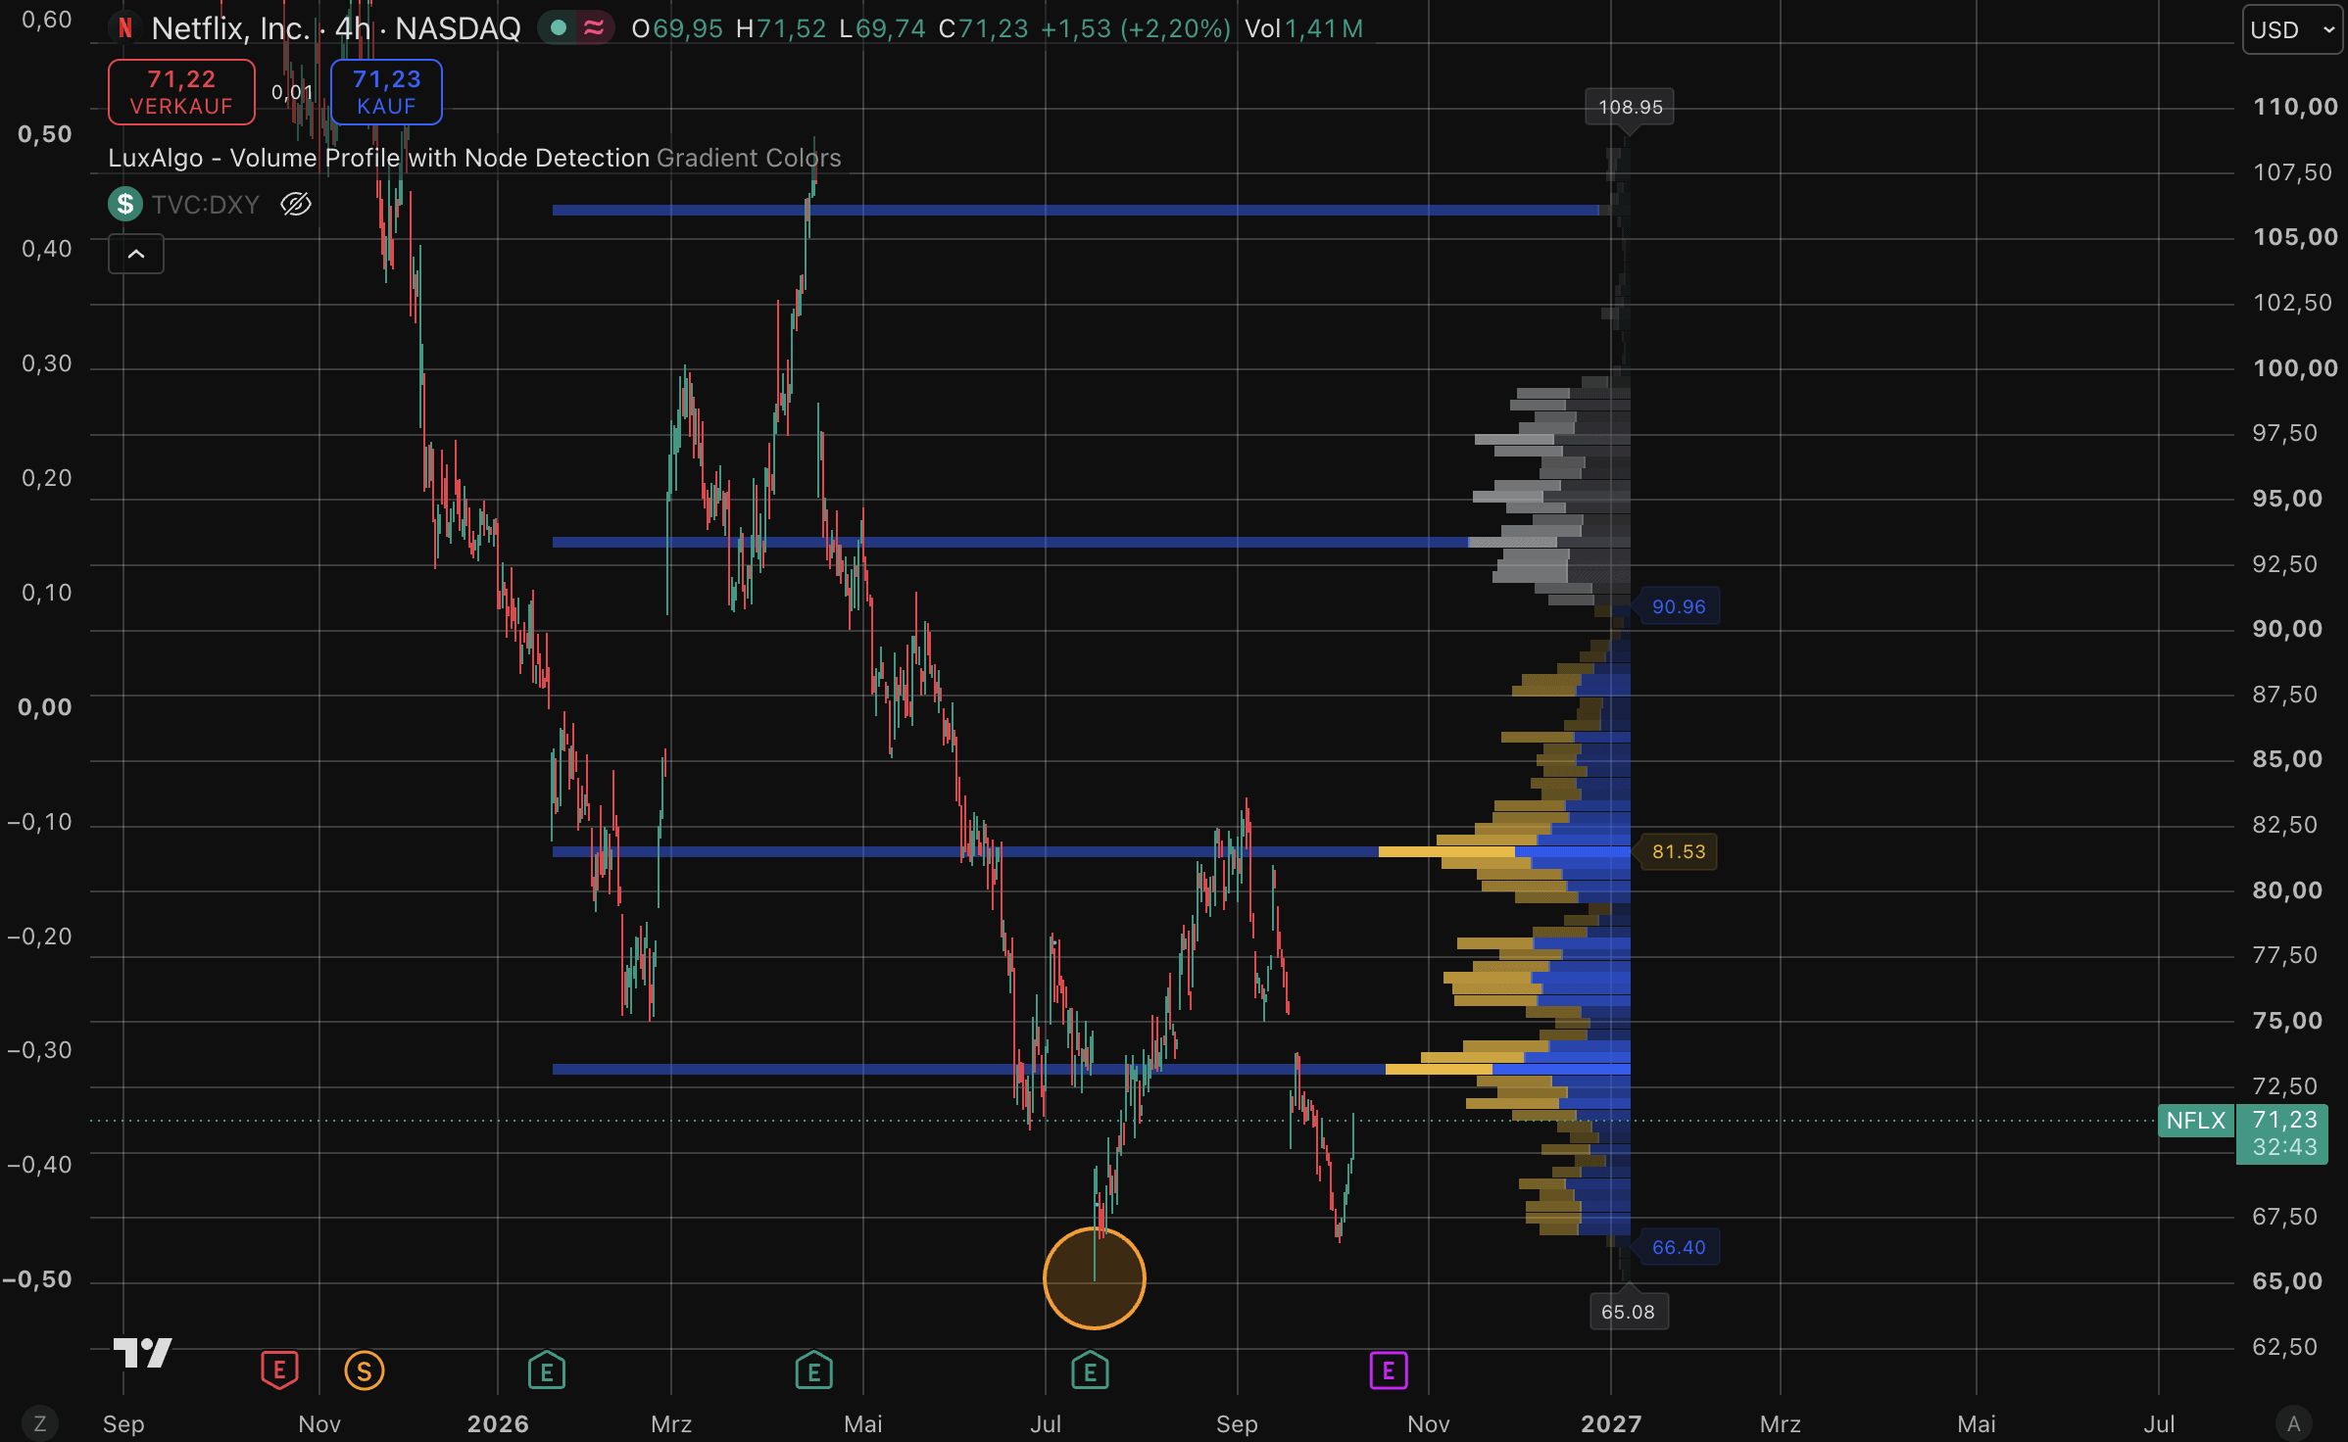Click the Vol 1,41 M readout

(x=1303, y=28)
